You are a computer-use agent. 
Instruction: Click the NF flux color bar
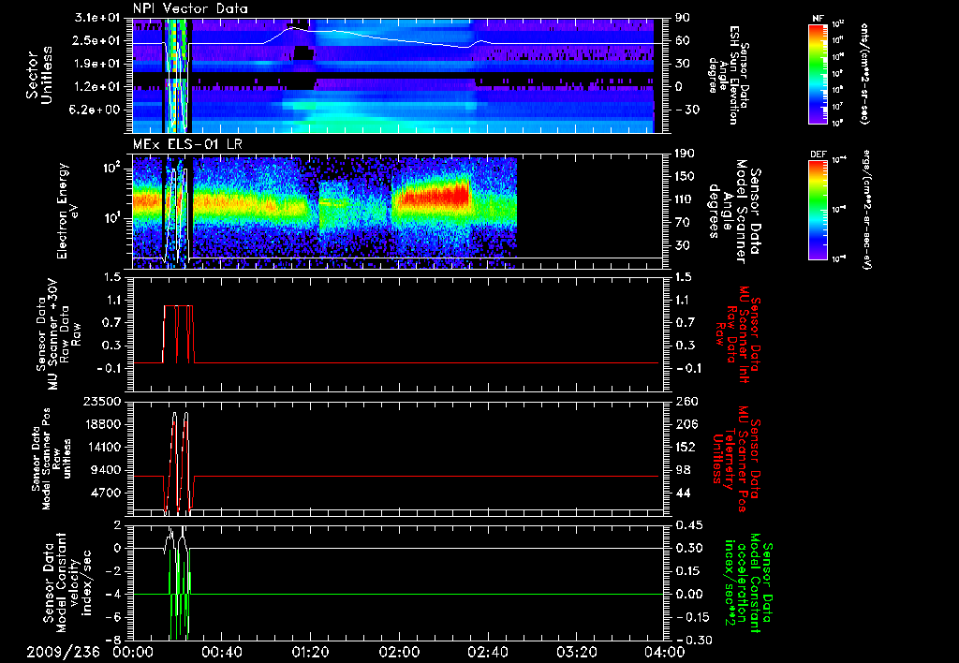tap(818, 73)
